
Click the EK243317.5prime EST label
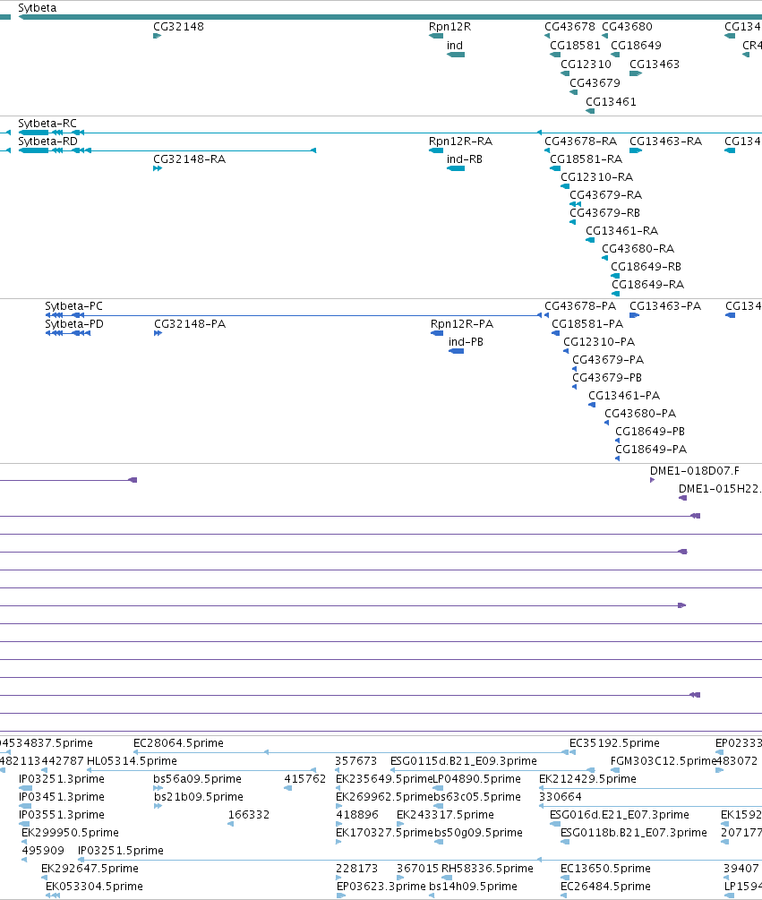445,814
